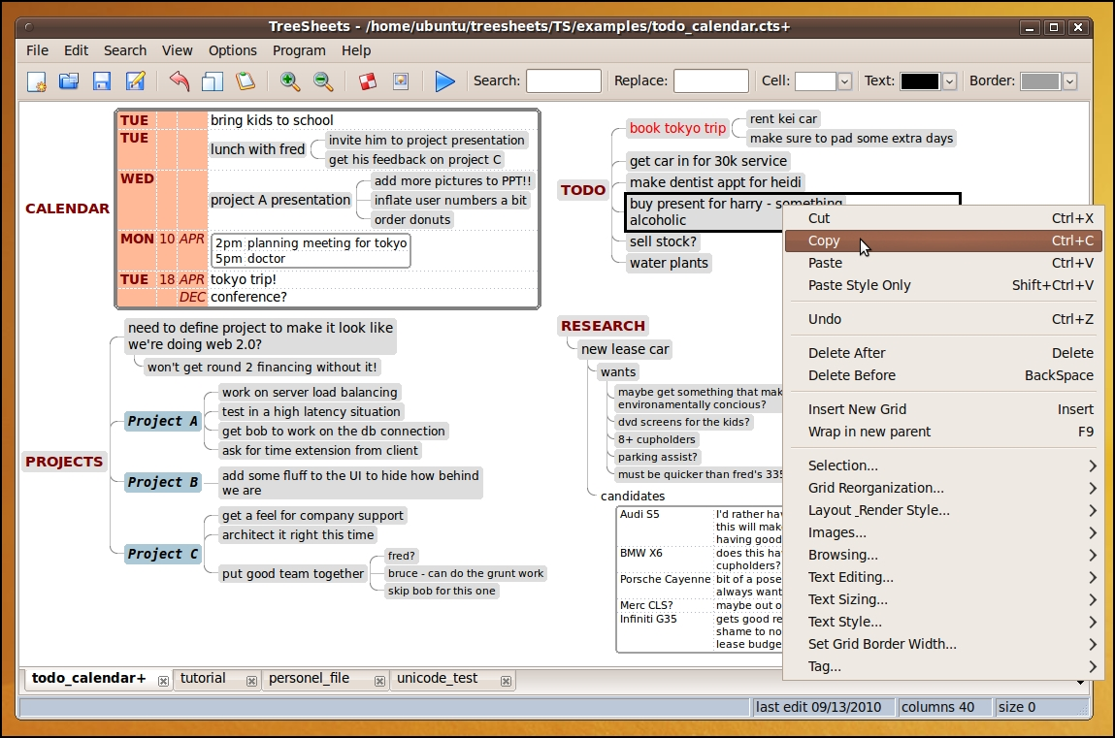The width and height of the screenshot is (1115, 738).
Task: Expand the Grid Reorganization... submenu
Action: point(944,488)
